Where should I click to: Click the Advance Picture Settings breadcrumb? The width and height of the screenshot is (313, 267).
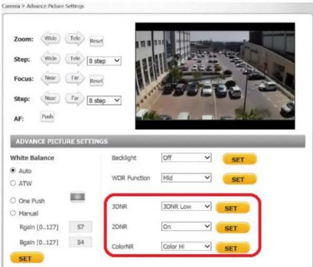[55, 6]
